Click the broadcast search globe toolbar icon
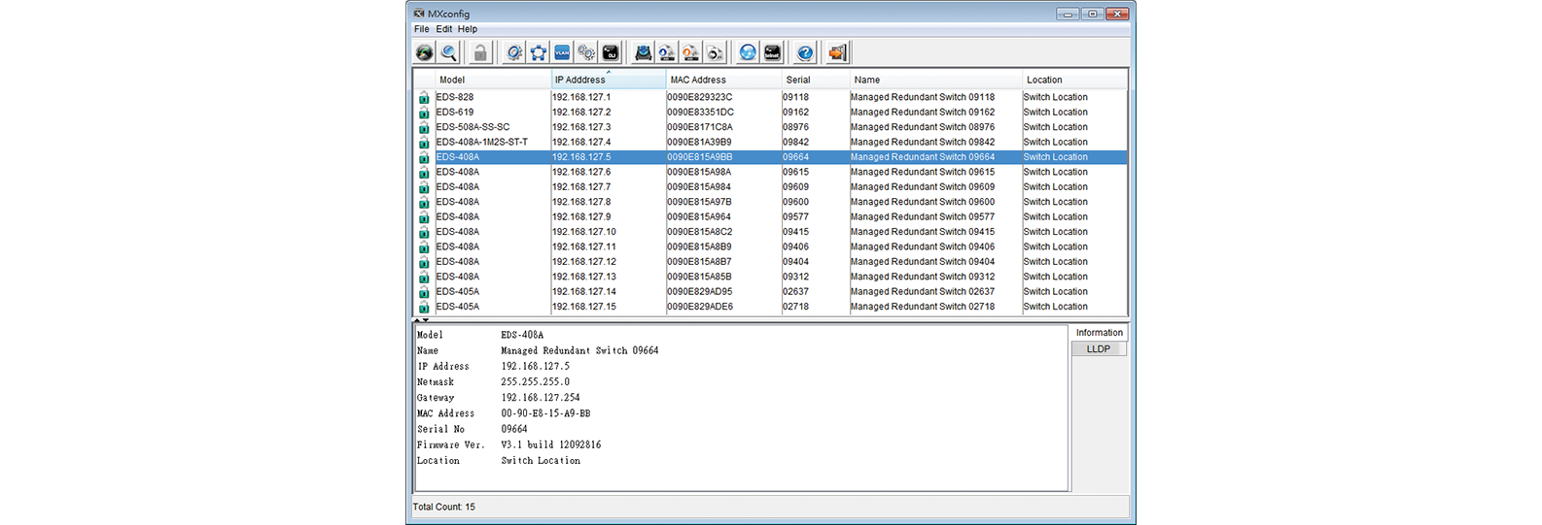This screenshot has width=1542, height=525. (425, 53)
